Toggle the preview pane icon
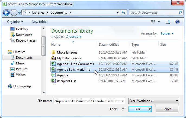This screenshot has width=186, height=118. (168, 22)
